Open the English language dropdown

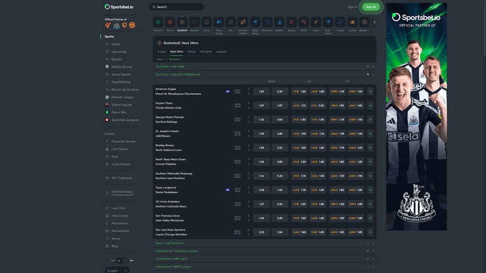pyautogui.click(x=117, y=271)
